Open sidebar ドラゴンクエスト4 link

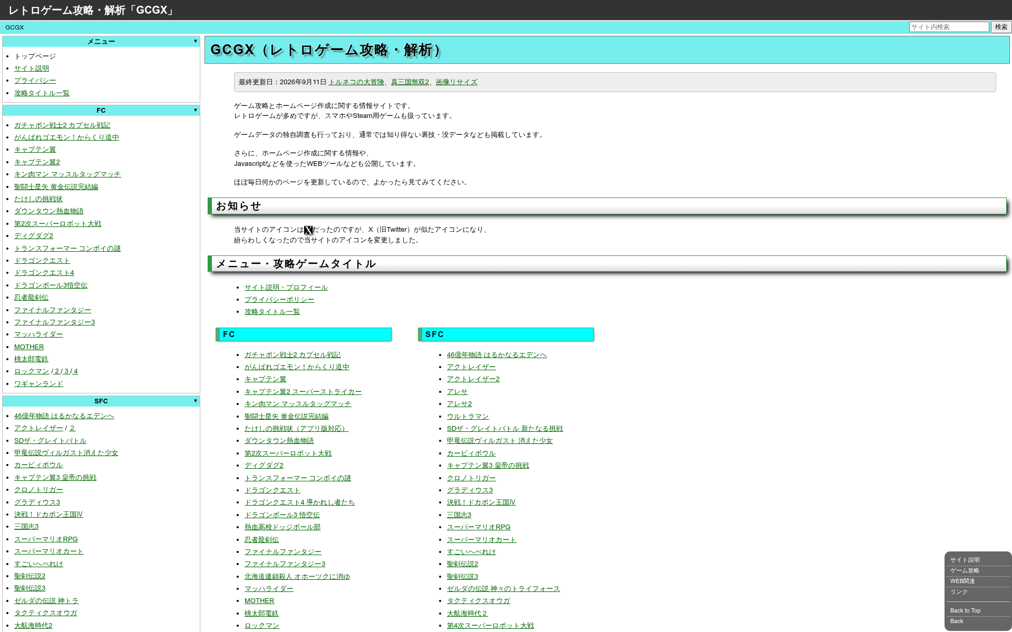click(x=44, y=273)
